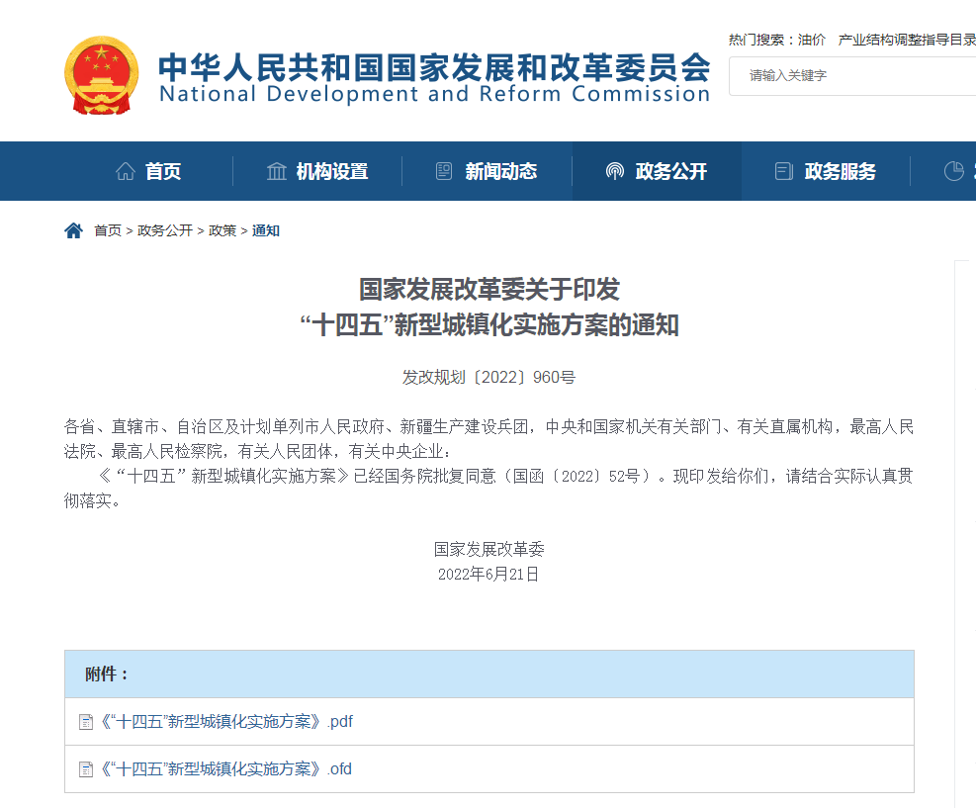
Task: Click the newspaper icon for 新闻动态
Action: [x=444, y=170]
